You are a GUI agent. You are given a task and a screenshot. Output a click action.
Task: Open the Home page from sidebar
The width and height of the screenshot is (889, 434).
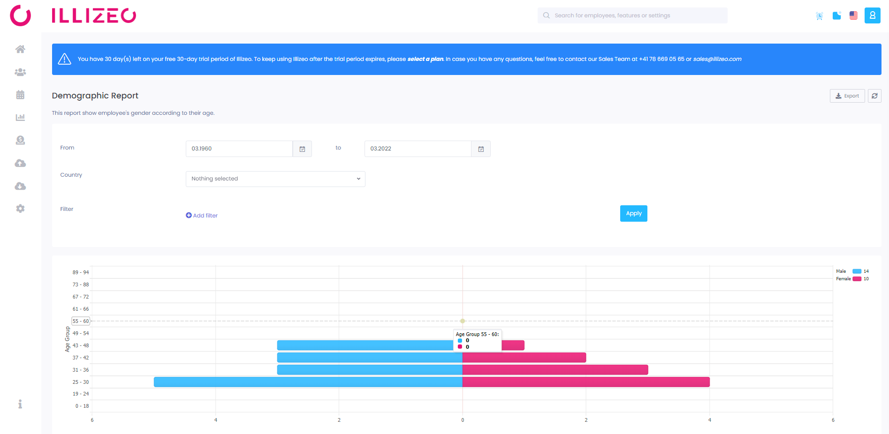coord(20,49)
